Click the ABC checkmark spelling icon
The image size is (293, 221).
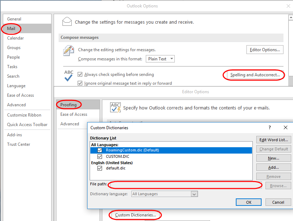pyautogui.click(x=68, y=76)
